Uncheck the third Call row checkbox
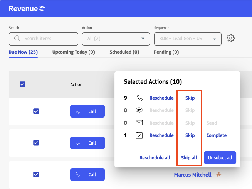The image size is (252, 189). coord(36,174)
